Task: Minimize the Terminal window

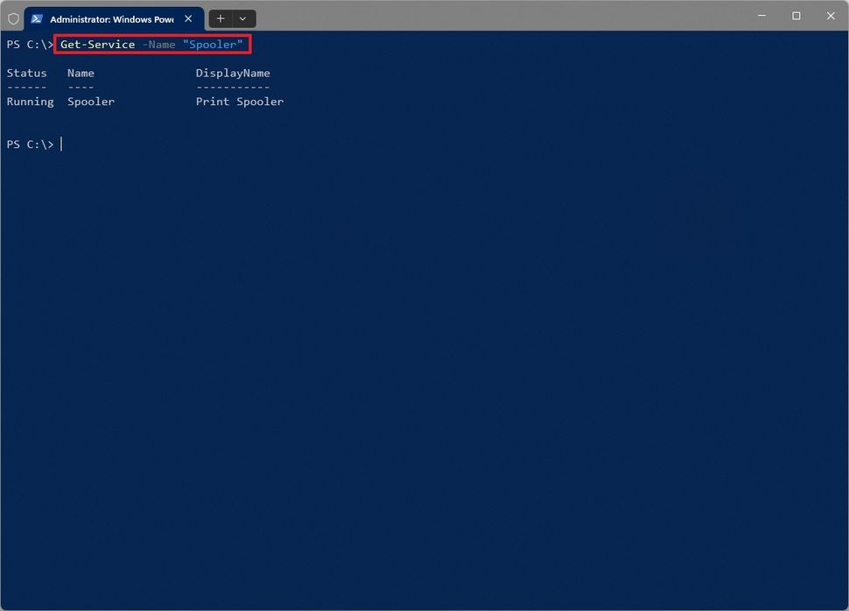Action: [761, 16]
